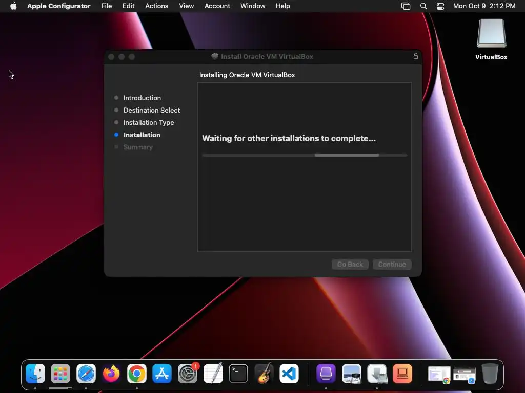Open the App Store icon

pyautogui.click(x=162, y=373)
